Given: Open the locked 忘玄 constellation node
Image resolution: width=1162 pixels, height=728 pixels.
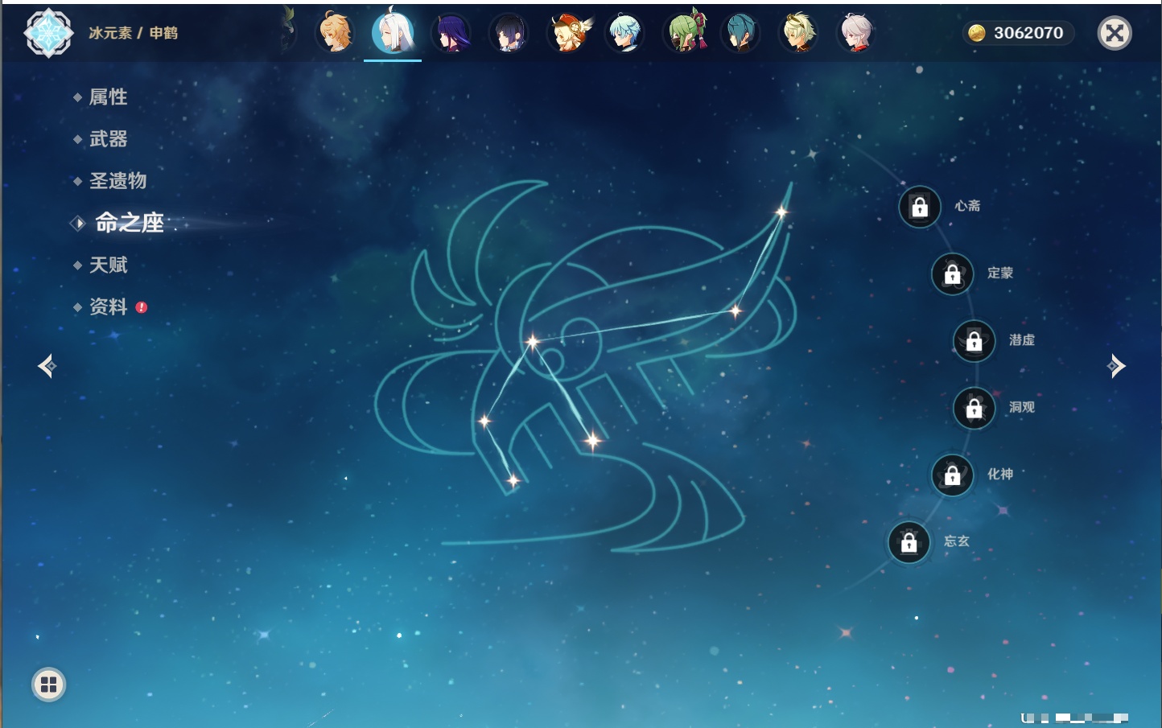Looking at the screenshot, I should coord(909,543).
